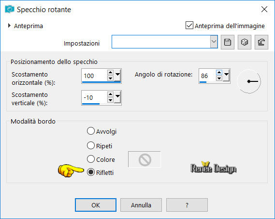This screenshot has height=219, width=275.
Task: Click the Annulla button
Action: 141,205
